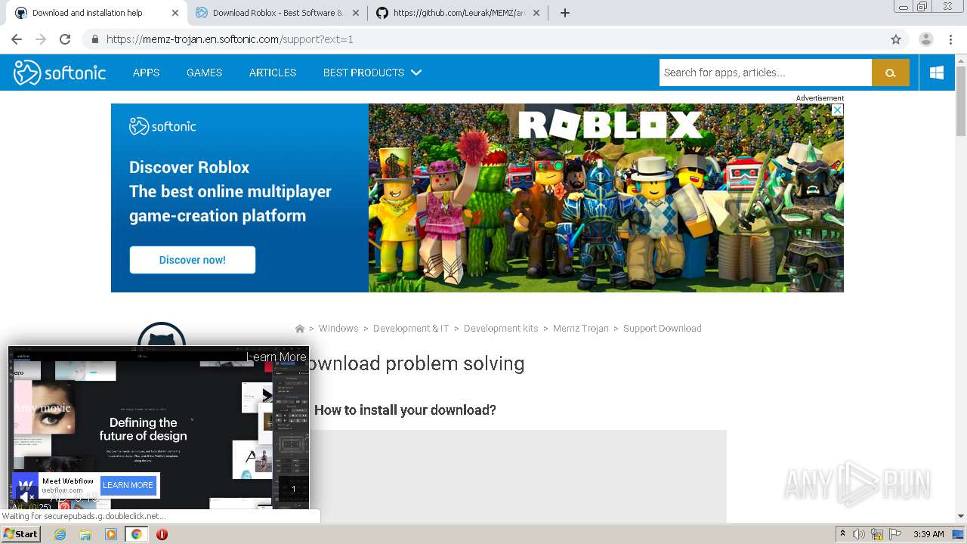Open Windows Media Player from taskbar
This screenshot has width=967, height=544.
[x=111, y=534]
